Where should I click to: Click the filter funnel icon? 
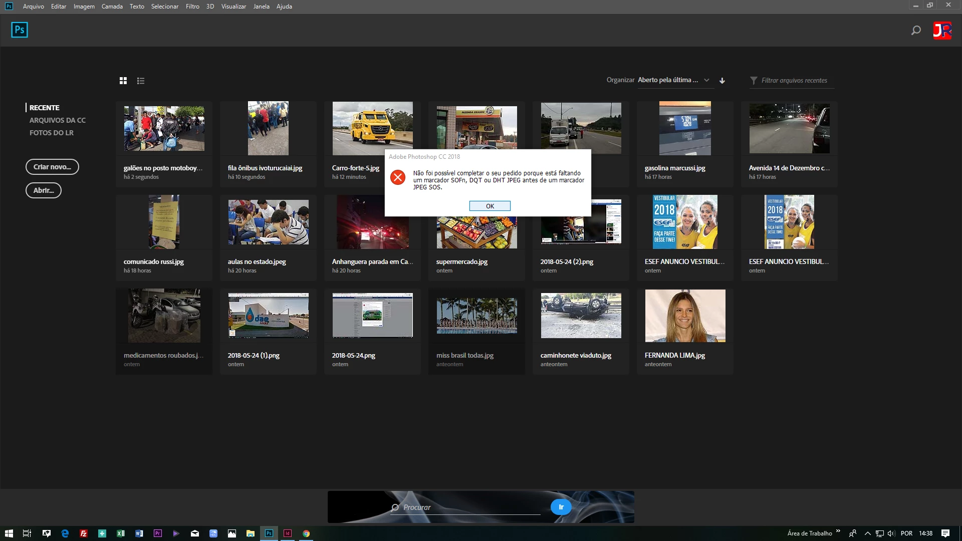[x=754, y=81]
